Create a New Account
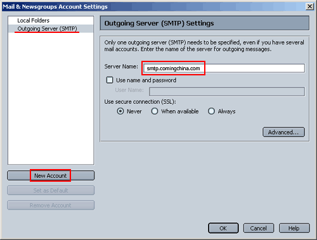Image resolution: width=317 pixels, height=240 pixels. (x=51, y=175)
